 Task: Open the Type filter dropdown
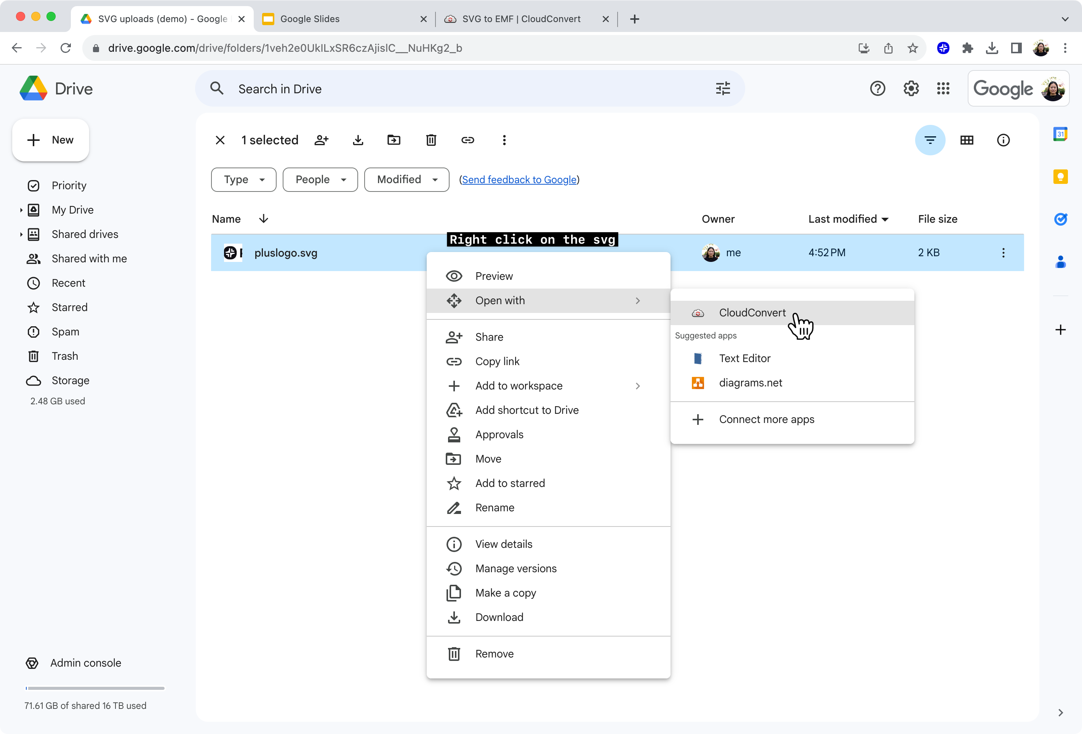243,180
